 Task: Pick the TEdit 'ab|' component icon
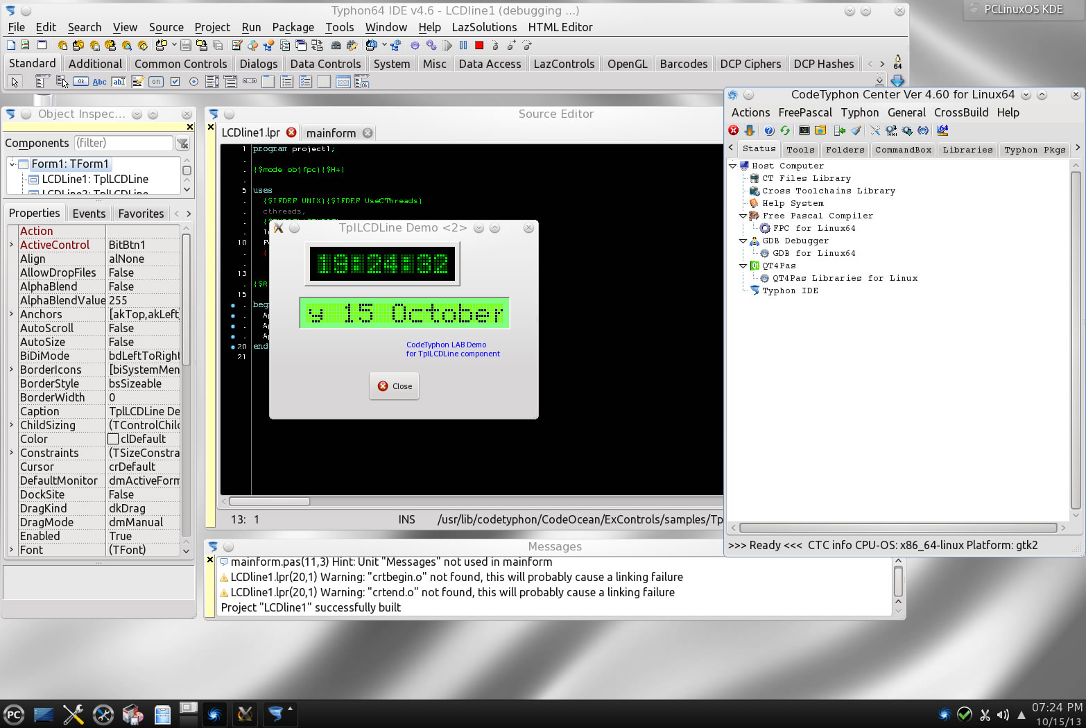tap(119, 82)
